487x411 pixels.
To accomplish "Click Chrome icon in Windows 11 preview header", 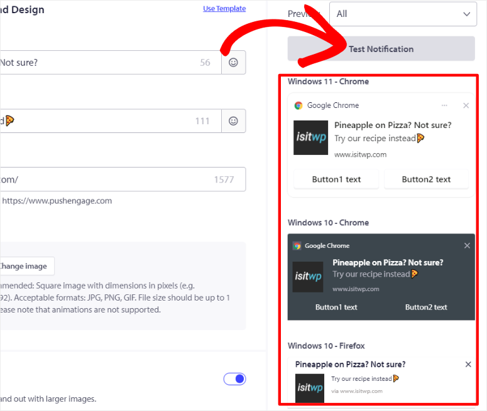I will (298, 105).
